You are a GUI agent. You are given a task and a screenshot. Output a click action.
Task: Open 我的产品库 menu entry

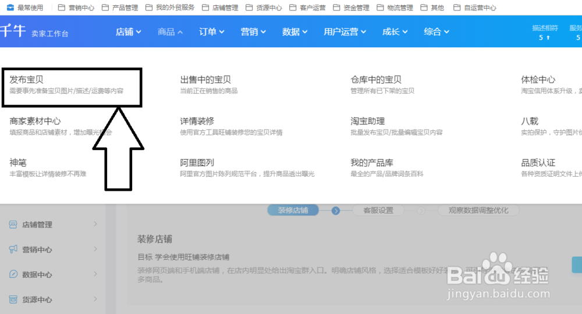(371, 163)
